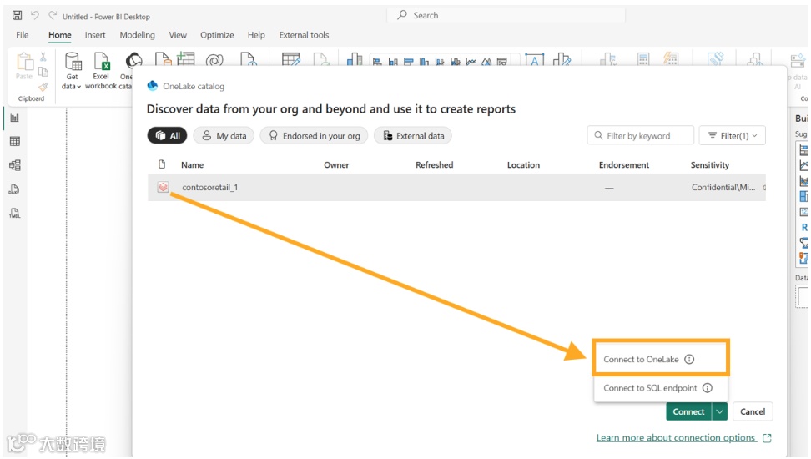Screen dimensions: 811x459
Task: Select the All filter pill
Action: pos(167,135)
